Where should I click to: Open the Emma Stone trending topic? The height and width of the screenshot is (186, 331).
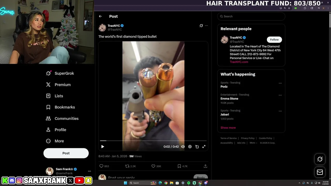point(229,99)
